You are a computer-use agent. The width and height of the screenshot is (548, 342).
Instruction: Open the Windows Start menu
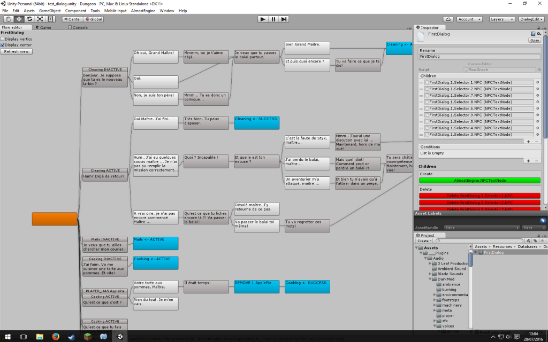pyautogui.click(x=7, y=337)
